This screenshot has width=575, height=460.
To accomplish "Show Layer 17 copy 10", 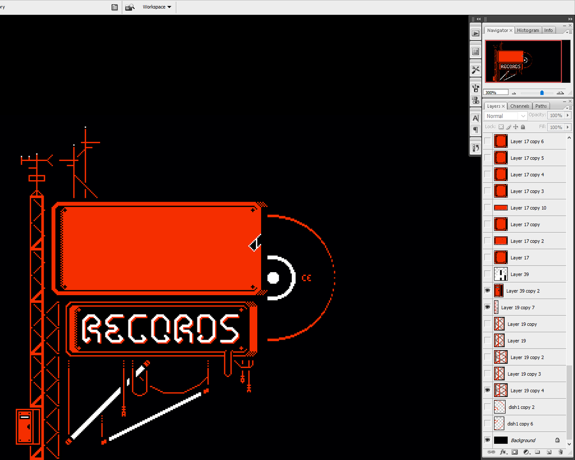I will 487,207.
